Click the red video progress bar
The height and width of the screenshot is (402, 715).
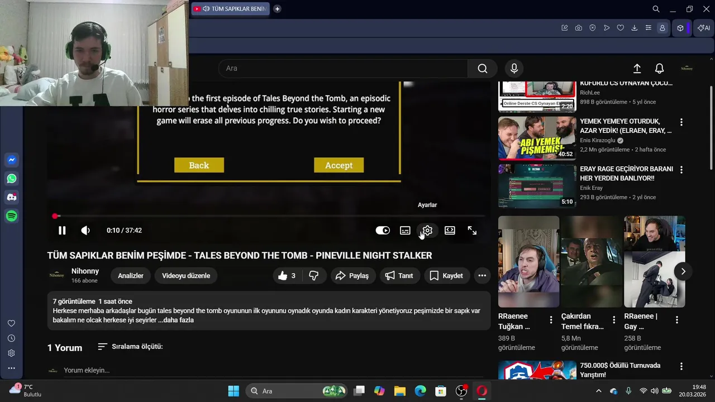270,216
